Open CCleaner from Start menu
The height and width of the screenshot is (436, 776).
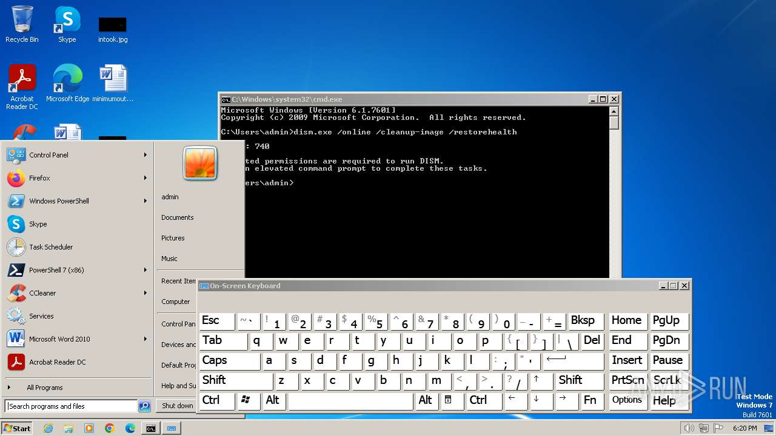tap(78, 293)
